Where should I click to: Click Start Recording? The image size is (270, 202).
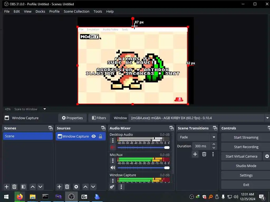click(246, 147)
